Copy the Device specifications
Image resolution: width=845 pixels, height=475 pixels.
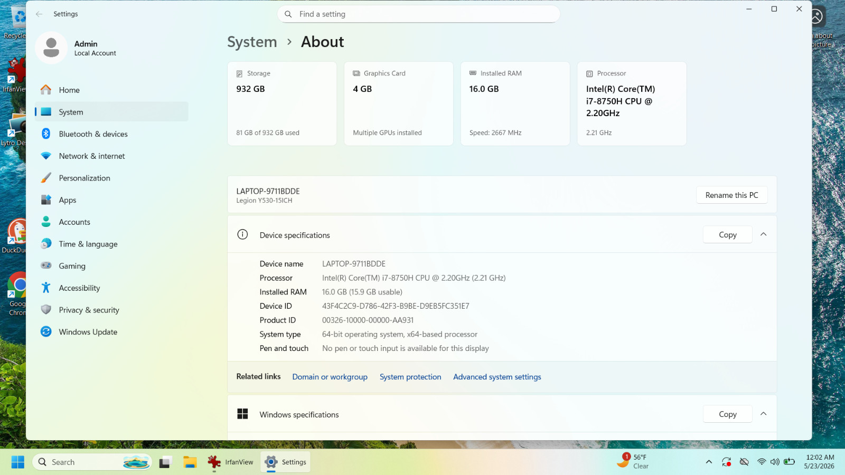pos(727,235)
